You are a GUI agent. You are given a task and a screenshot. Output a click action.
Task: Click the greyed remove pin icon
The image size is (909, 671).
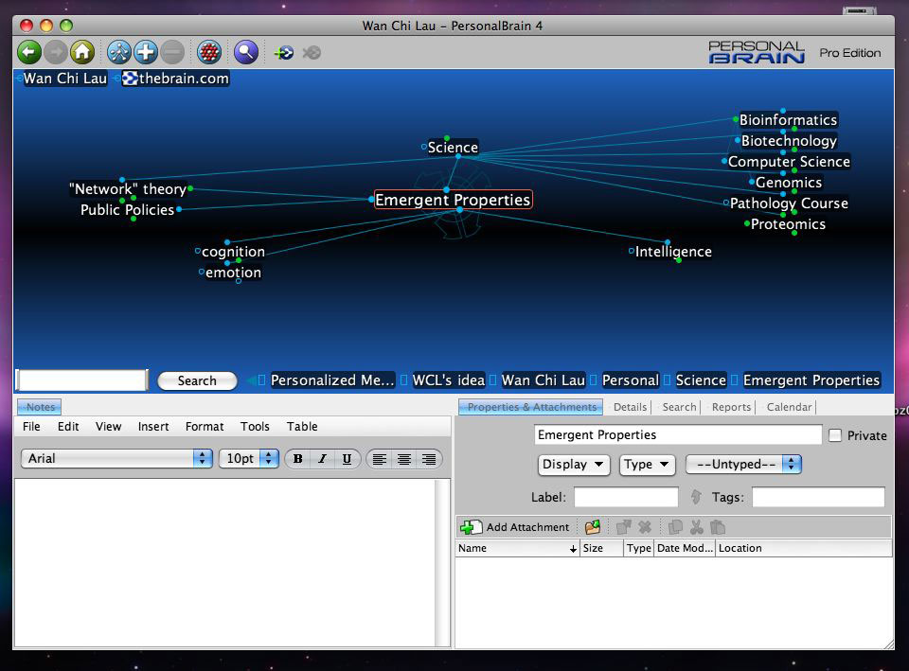(312, 53)
